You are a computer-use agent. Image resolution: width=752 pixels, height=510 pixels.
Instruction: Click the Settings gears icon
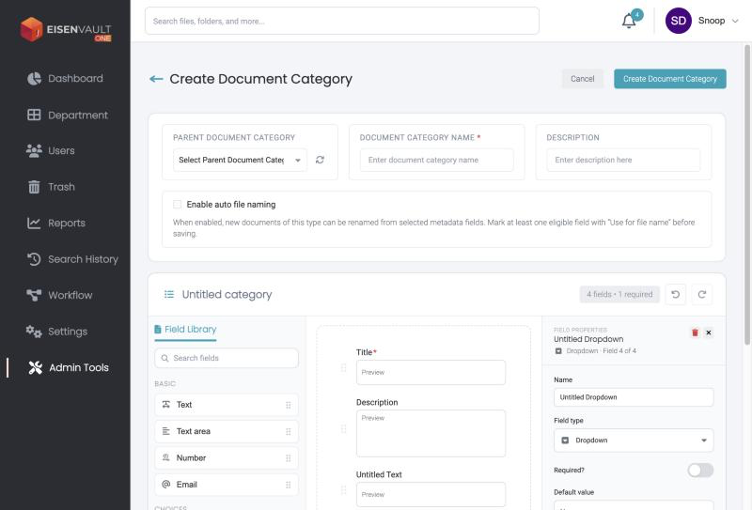(34, 332)
